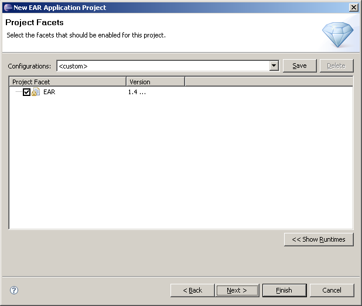Screen dimensions: 362x306
Task: Click the EAR version cell 1.4 ...
Action: (137, 92)
